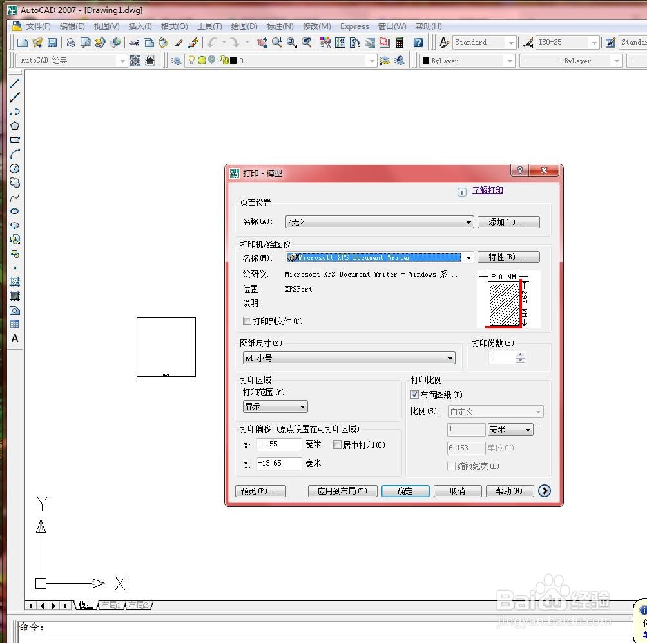Select the Revision Cloud tool

click(14, 183)
